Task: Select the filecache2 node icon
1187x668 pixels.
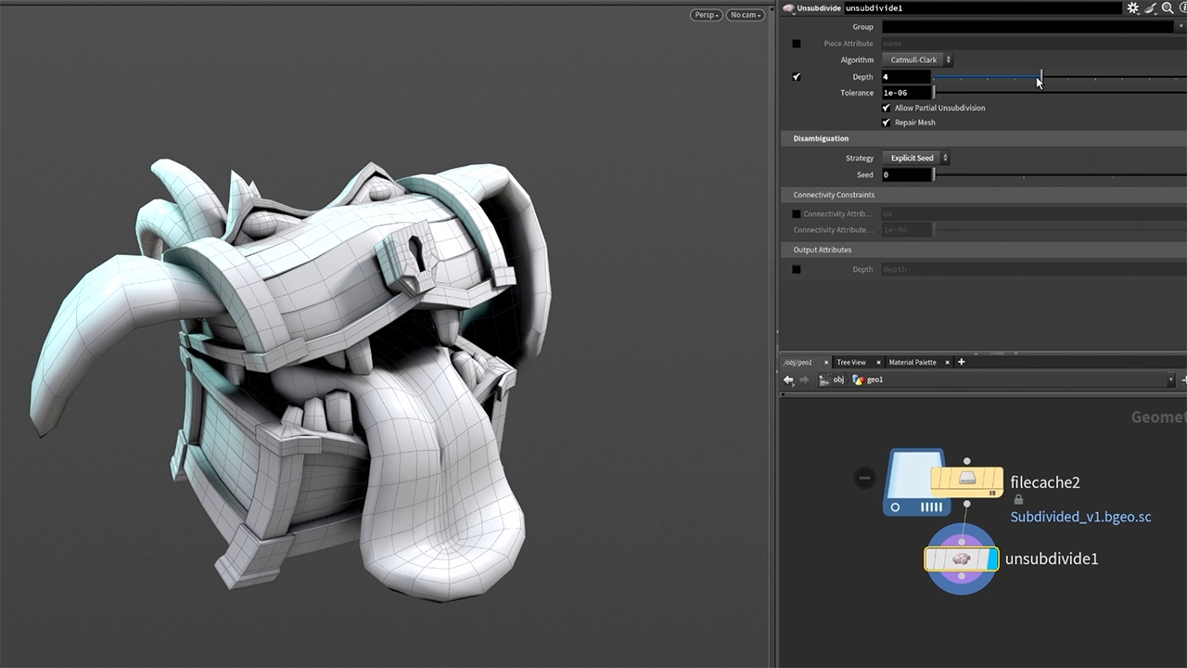Action: coord(966,480)
